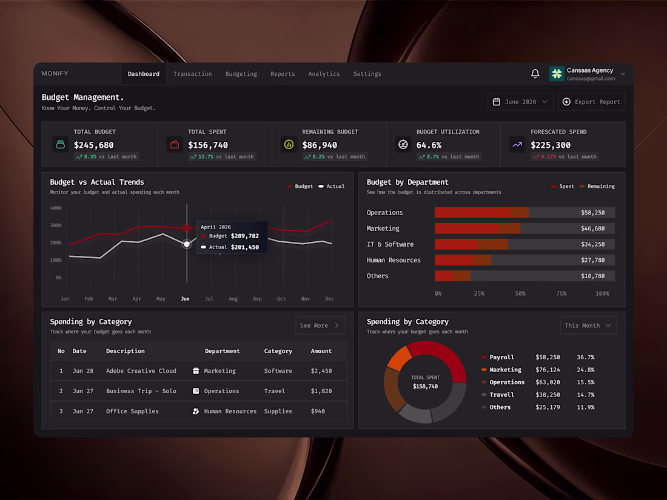Click the Total Spent donut chart center
The width and height of the screenshot is (667, 500).
click(425, 382)
